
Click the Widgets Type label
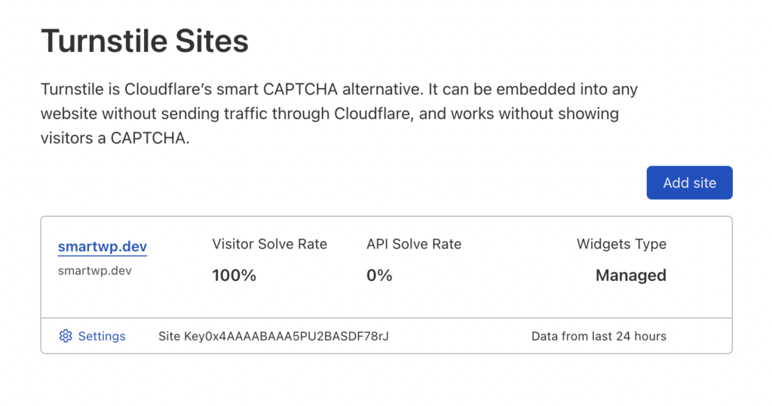tap(621, 244)
